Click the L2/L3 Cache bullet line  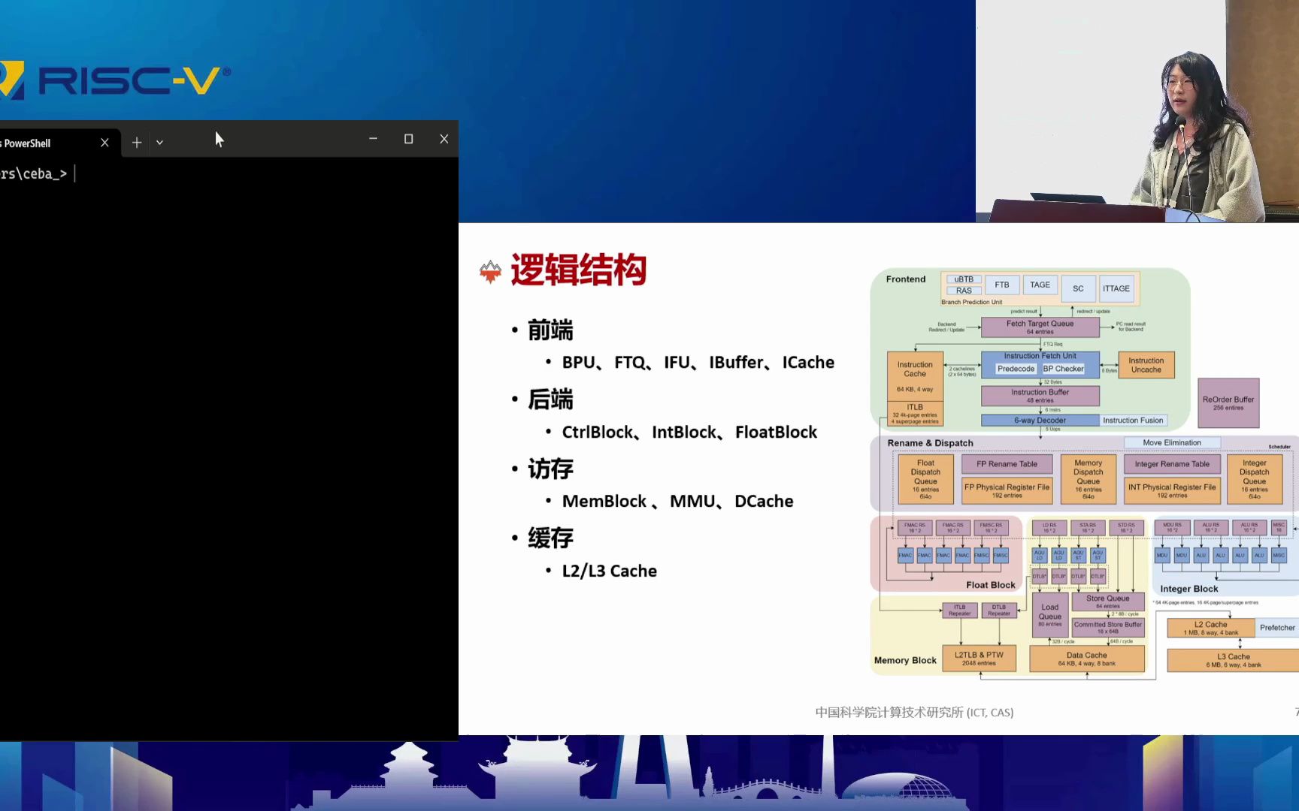click(610, 571)
